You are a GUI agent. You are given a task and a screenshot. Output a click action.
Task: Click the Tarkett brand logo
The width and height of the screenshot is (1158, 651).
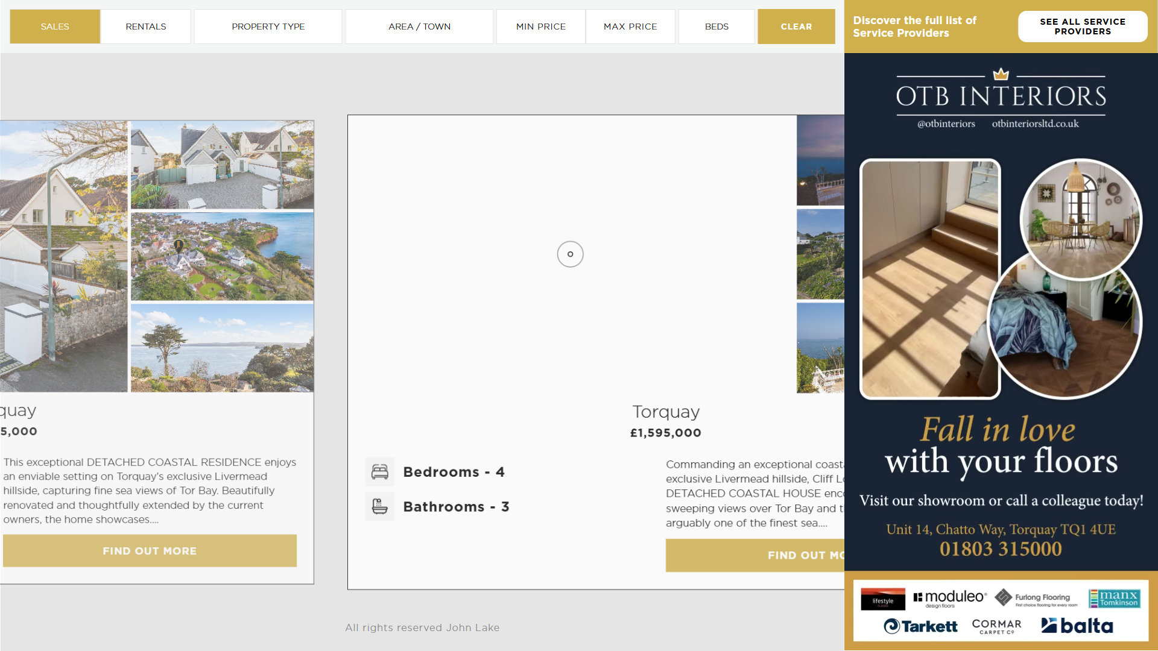tap(920, 626)
